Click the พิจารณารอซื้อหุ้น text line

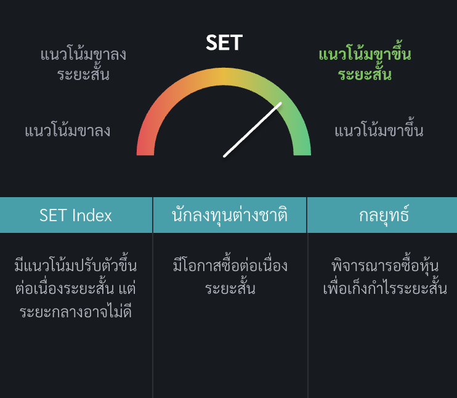[385, 266]
